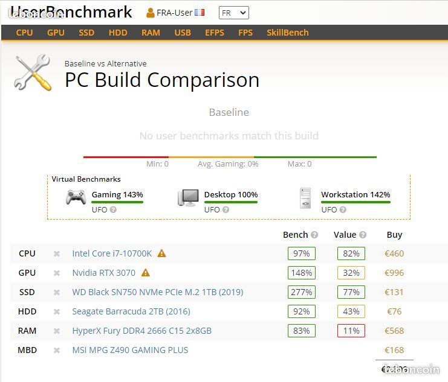Click the French flag icon
Viewport: 448px width, 382px height.
click(200, 13)
